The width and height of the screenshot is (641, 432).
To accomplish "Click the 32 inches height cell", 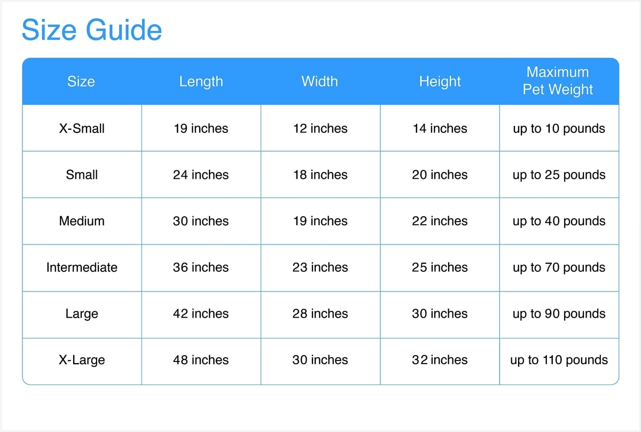I will point(440,360).
